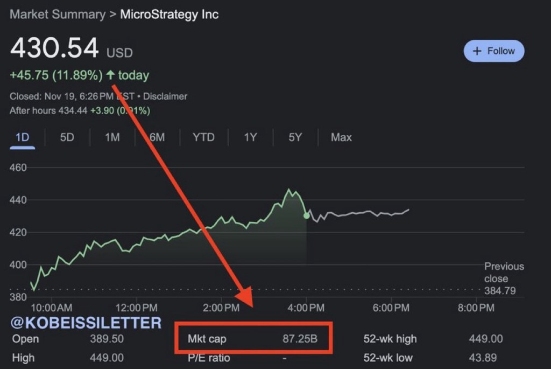This screenshot has height=369, width=551.
Task: Click the plus icon on Follow
Action: (x=477, y=51)
